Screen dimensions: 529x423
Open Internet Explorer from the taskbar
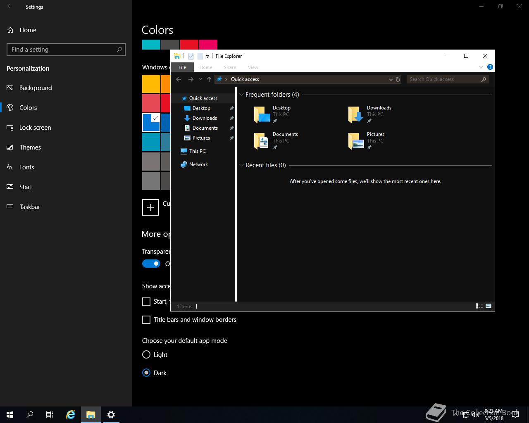pyautogui.click(x=71, y=415)
